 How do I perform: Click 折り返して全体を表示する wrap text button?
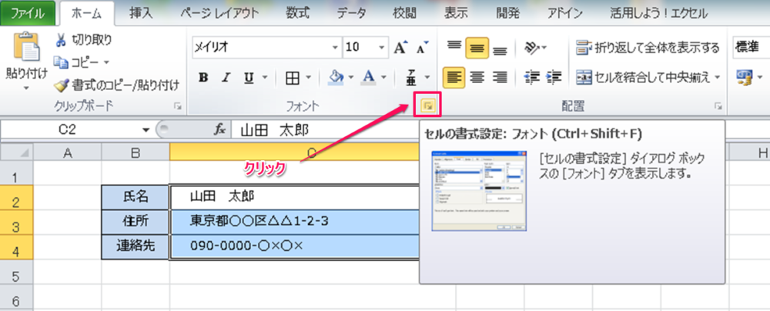tap(647, 48)
